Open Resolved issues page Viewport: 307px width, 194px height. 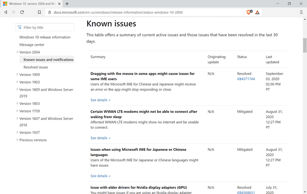(36, 67)
